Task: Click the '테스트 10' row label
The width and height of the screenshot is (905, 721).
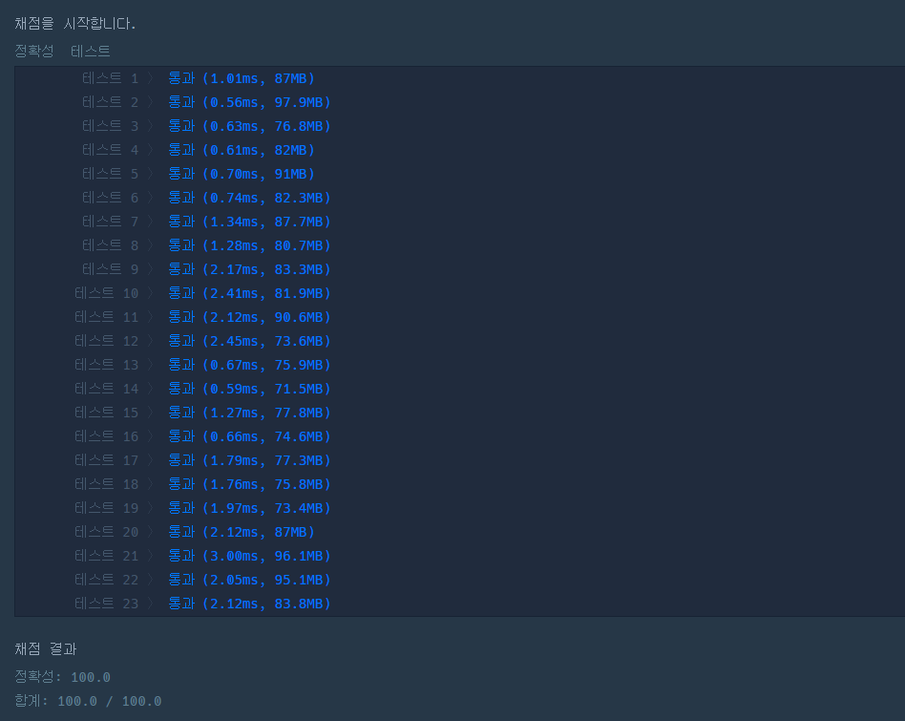Action: pyautogui.click(x=107, y=293)
